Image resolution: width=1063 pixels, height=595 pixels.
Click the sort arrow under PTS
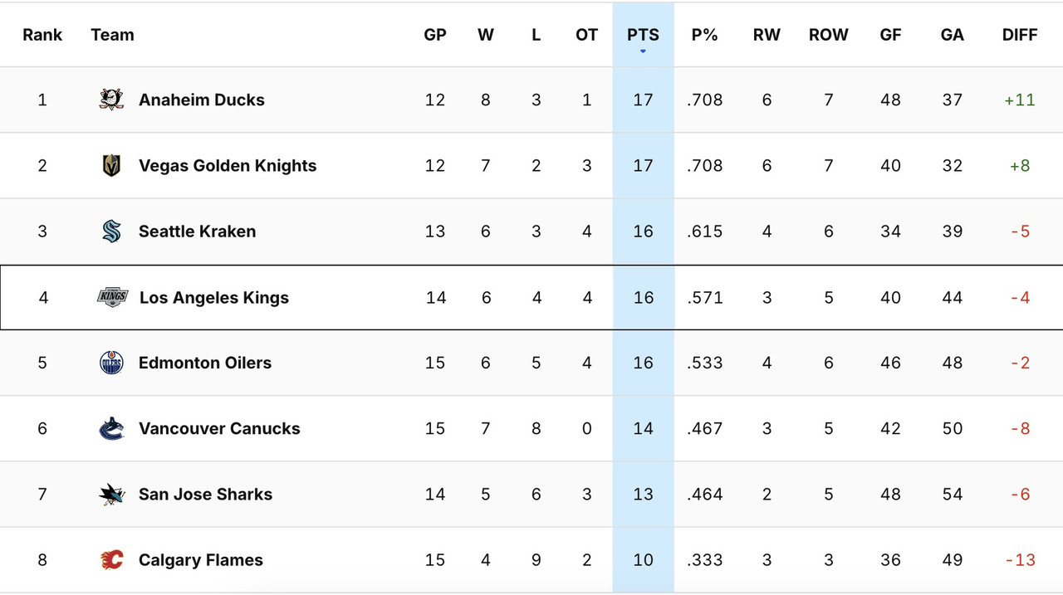pyautogui.click(x=643, y=50)
